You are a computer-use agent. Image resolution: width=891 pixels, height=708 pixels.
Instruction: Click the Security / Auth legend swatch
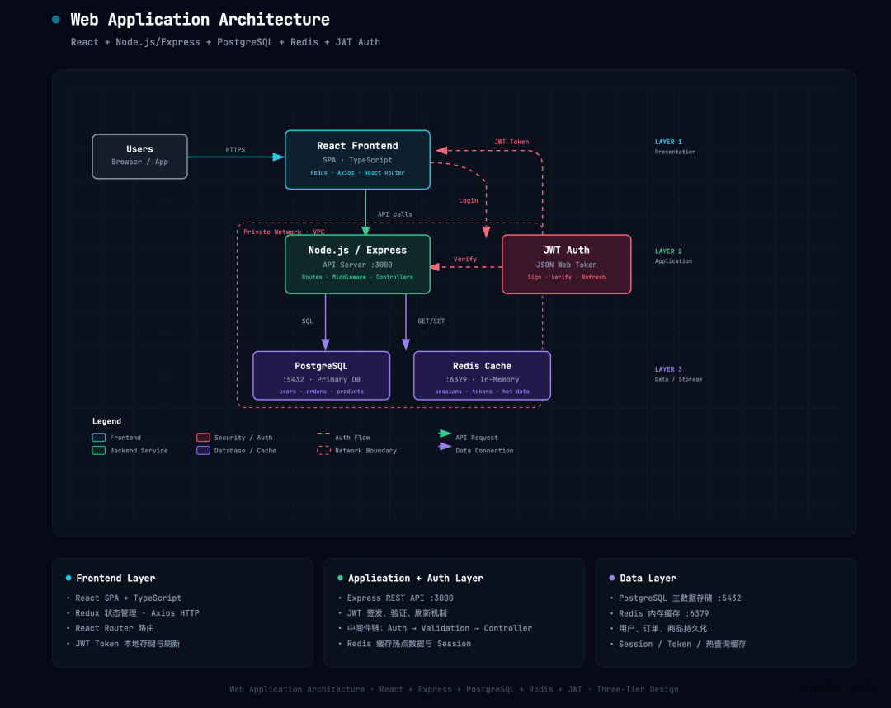203,438
